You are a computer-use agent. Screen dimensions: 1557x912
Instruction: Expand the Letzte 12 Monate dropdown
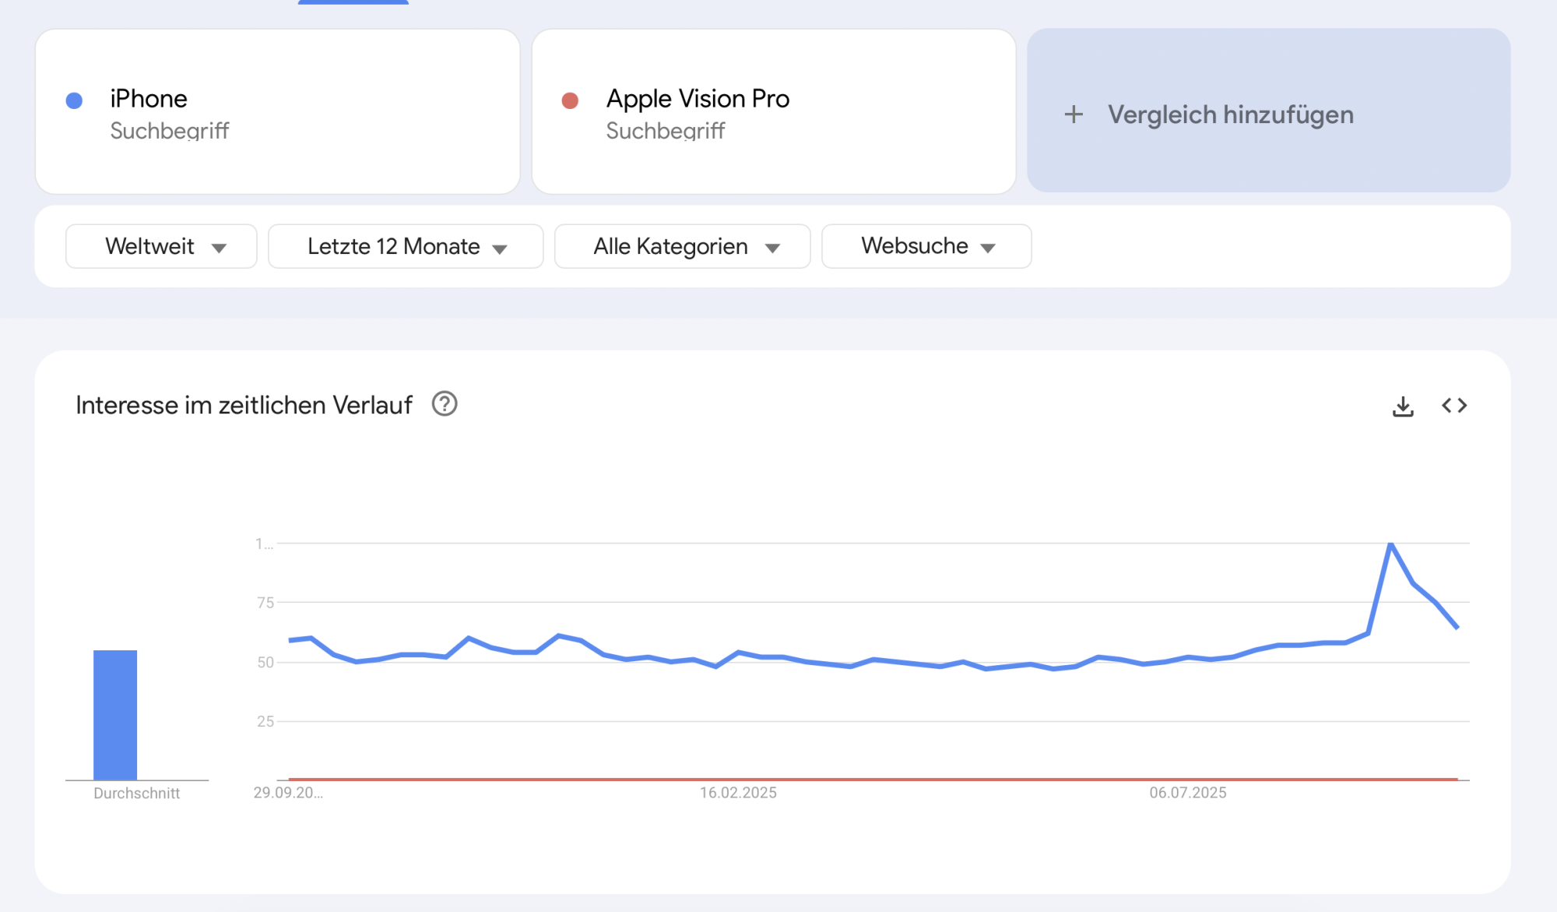tap(406, 247)
